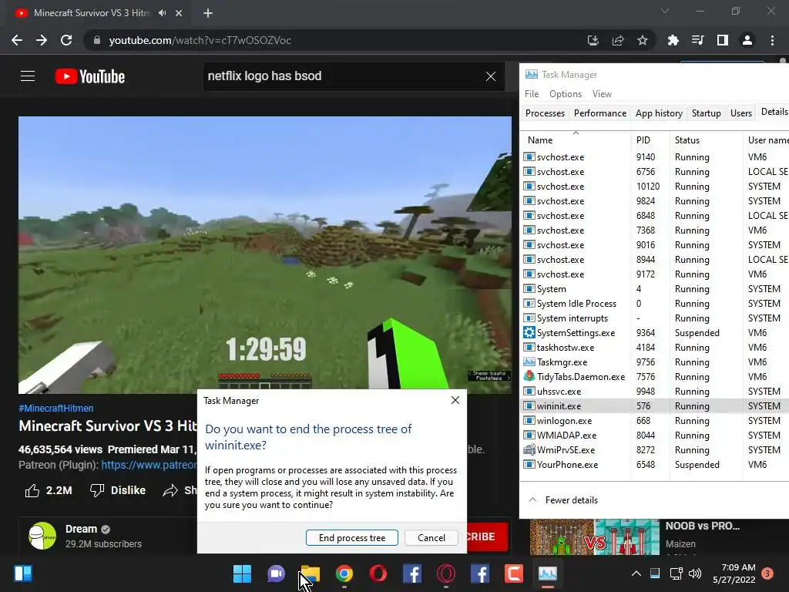Click the Minecraft video player

pos(265,254)
